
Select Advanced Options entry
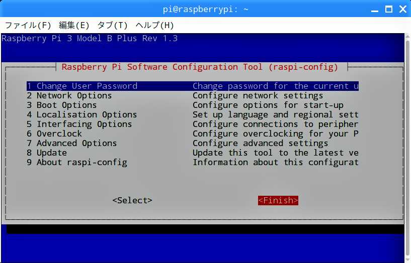click(x=192, y=143)
